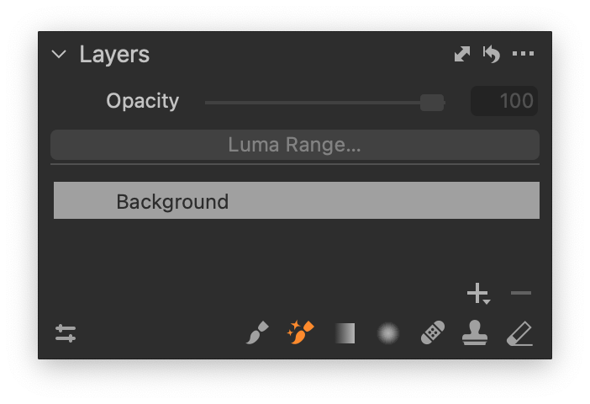
Task: Open brush settings sliders icon
Action: [x=66, y=333]
